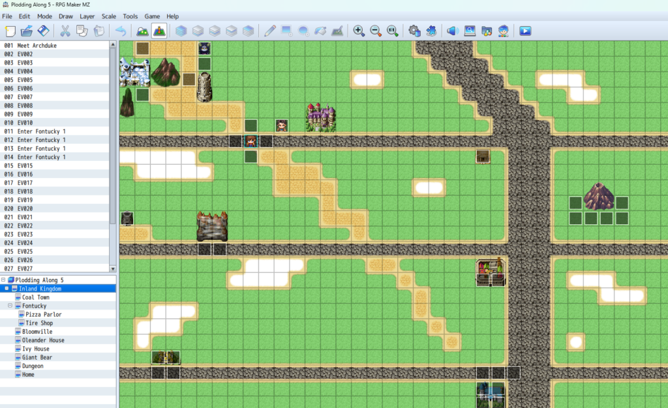
Task: Select event 027 EV027 in list
Action: click(x=55, y=269)
